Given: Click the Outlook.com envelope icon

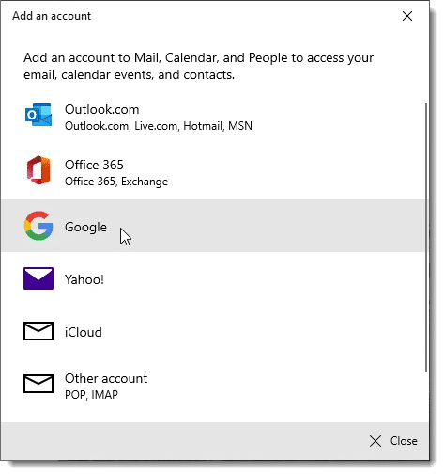Looking at the screenshot, I should pos(38,115).
